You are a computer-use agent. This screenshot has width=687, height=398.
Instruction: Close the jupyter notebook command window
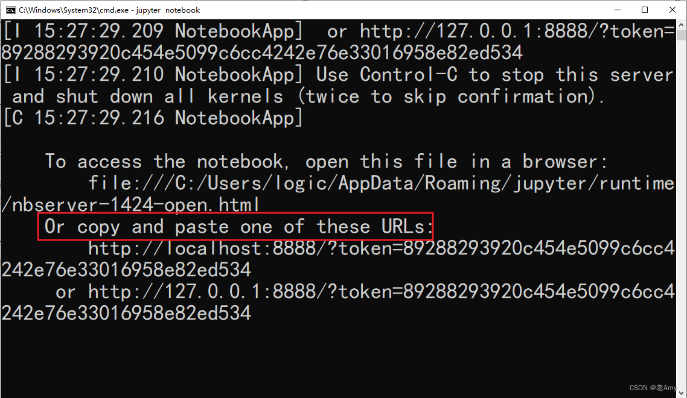click(672, 10)
